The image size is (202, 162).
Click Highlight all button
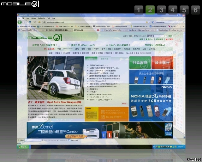click(62, 140)
